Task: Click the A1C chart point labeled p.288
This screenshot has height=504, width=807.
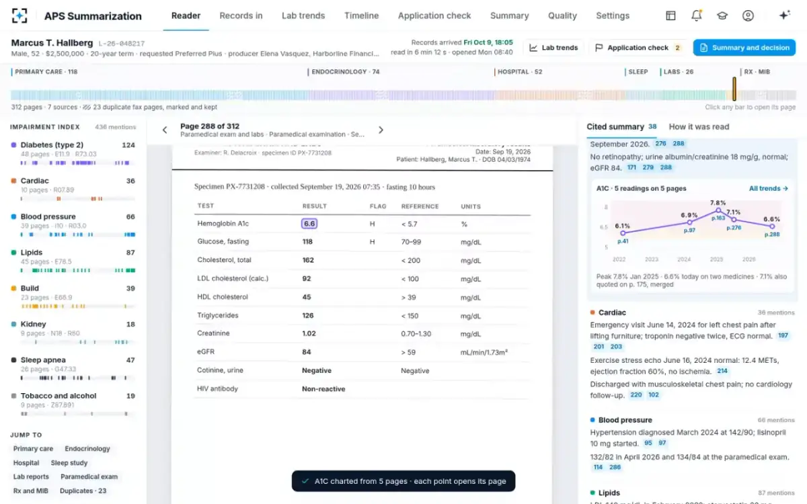Action: (x=771, y=226)
